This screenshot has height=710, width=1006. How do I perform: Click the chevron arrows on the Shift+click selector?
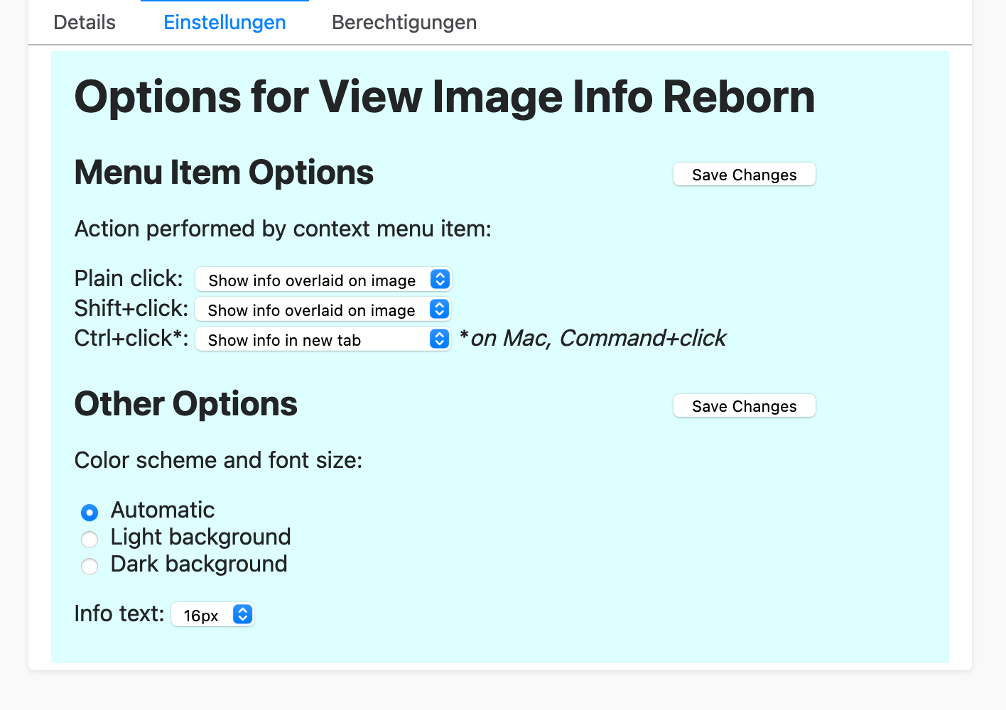[439, 310]
